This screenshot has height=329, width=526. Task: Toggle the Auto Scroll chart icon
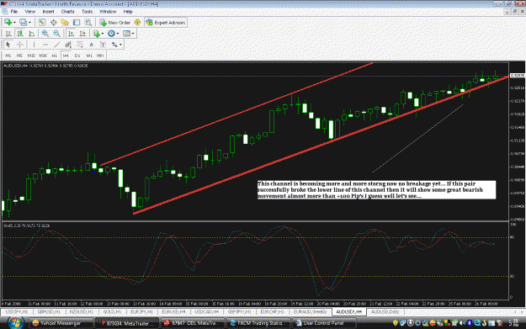pyautogui.click(x=71, y=34)
